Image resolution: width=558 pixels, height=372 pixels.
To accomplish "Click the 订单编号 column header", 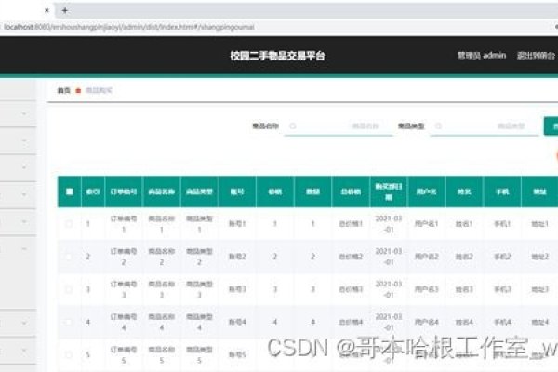I will (x=124, y=192).
